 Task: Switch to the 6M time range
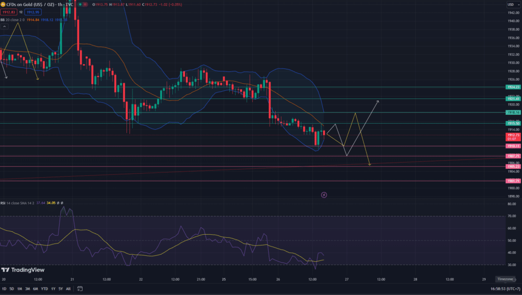point(36,289)
